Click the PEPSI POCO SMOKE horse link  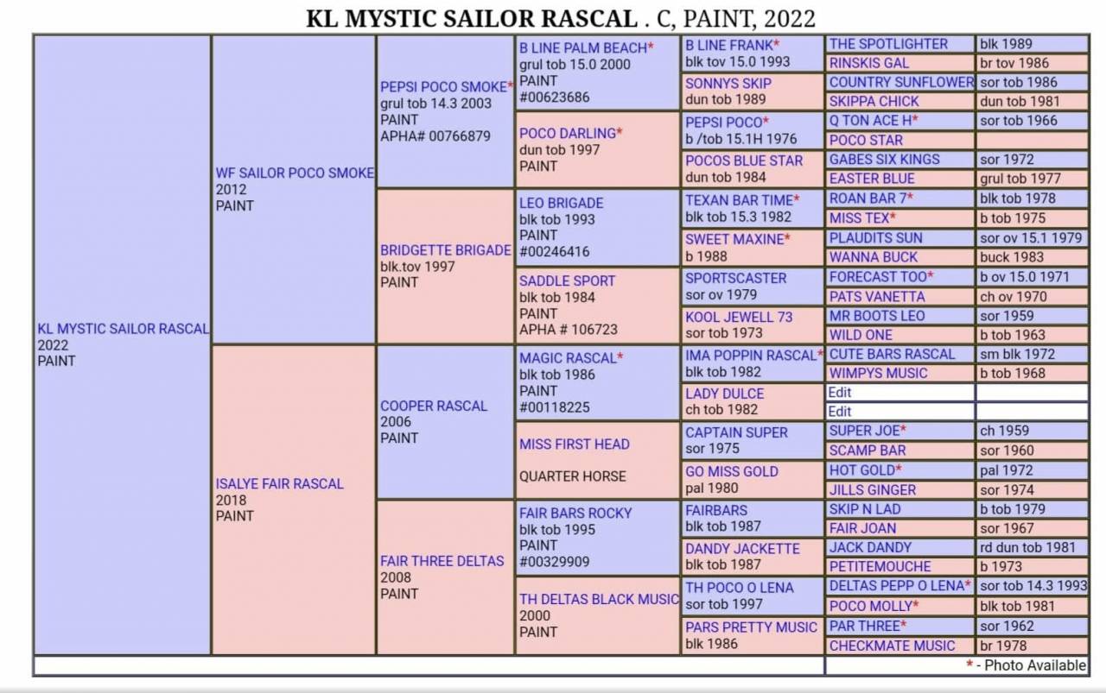444,87
